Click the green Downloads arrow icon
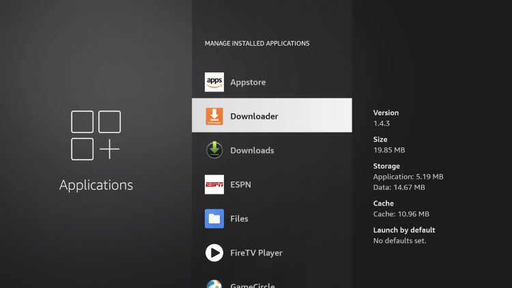Screen dimensions: 512x288 click(214, 150)
